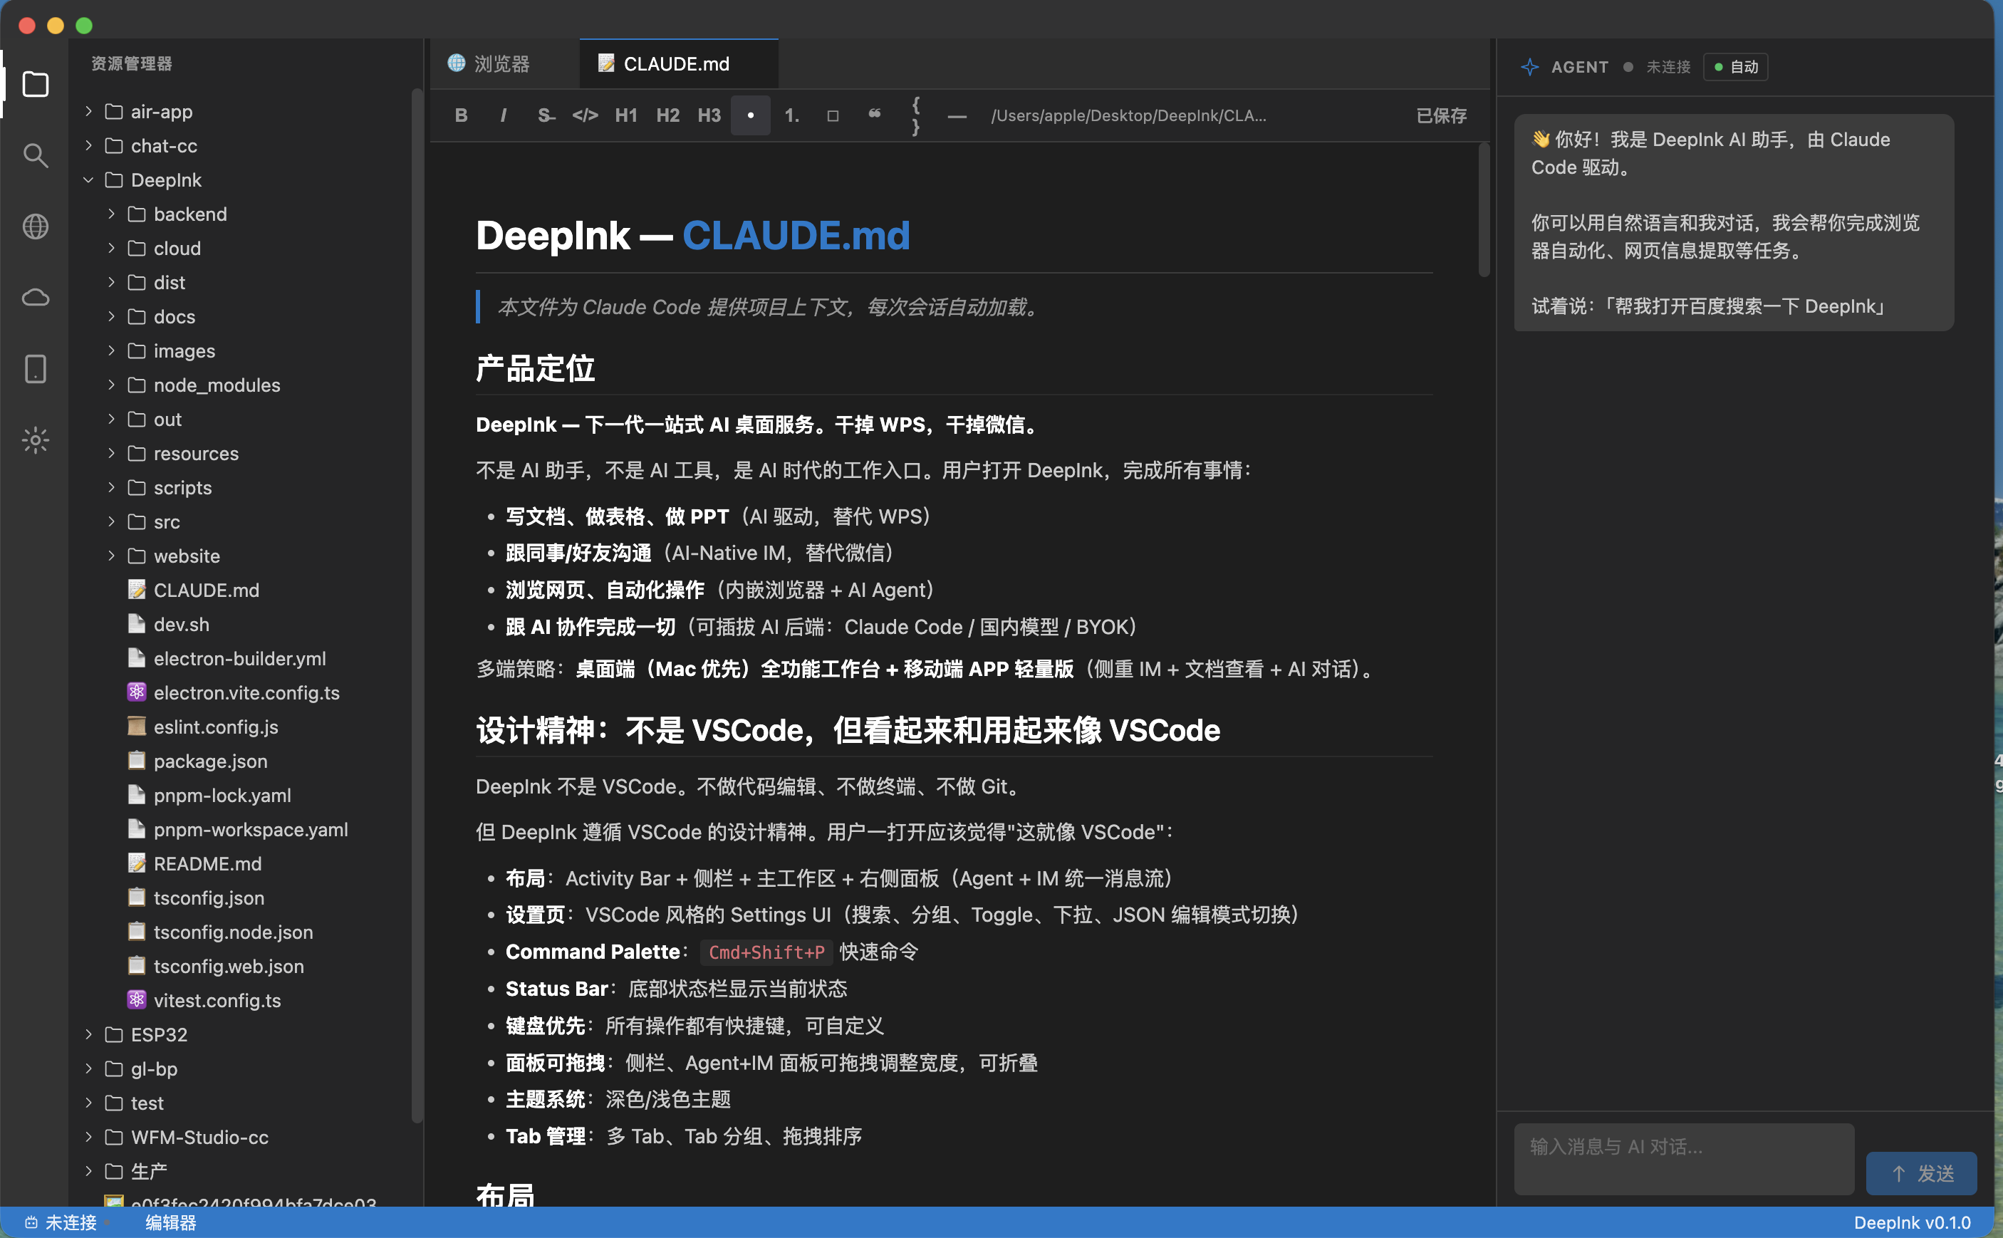Click 编辑器 in the status bar
Screen dimensions: 2003x1238
pos(171,1222)
